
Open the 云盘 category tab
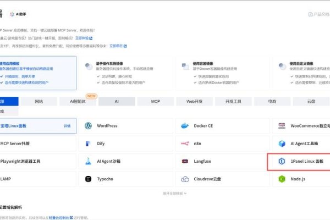click(x=311, y=101)
